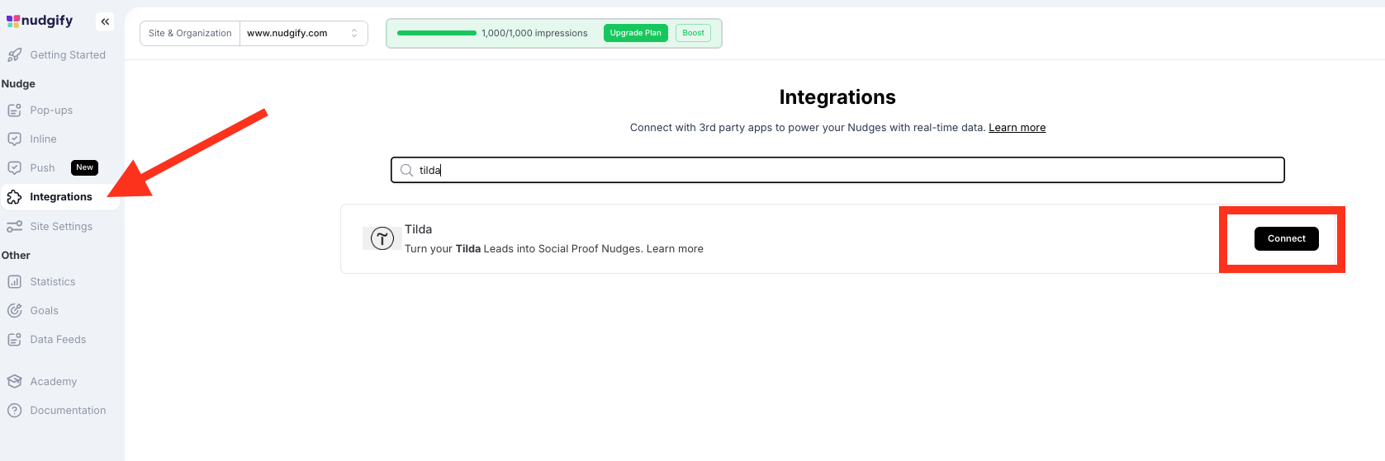The height and width of the screenshot is (461, 1385).
Task: Open the www.nudgify.com site dropdown
Action: pos(303,34)
